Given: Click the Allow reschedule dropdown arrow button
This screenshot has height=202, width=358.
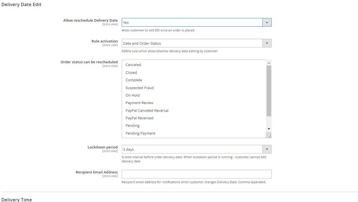Looking at the screenshot, I should (x=267, y=22).
